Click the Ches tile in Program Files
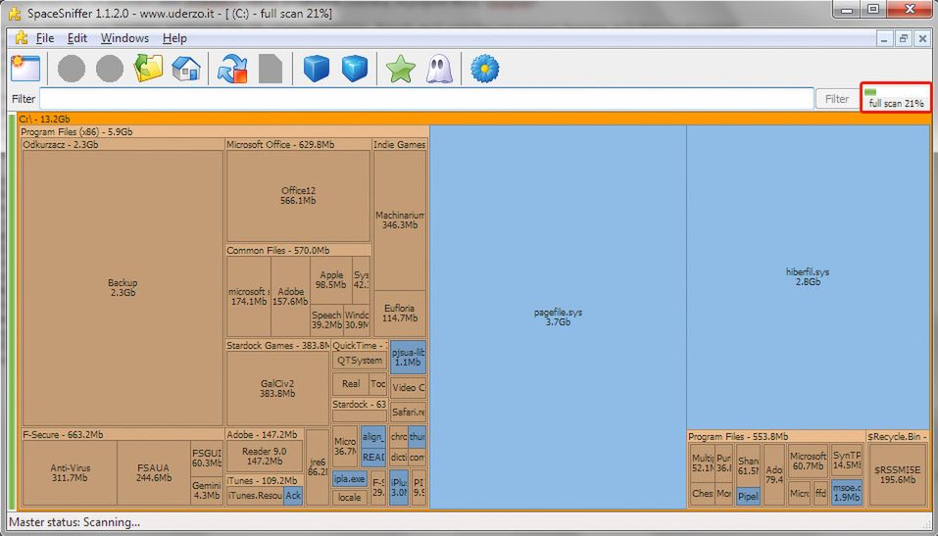The width and height of the screenshot is (938, 536). 703,494
